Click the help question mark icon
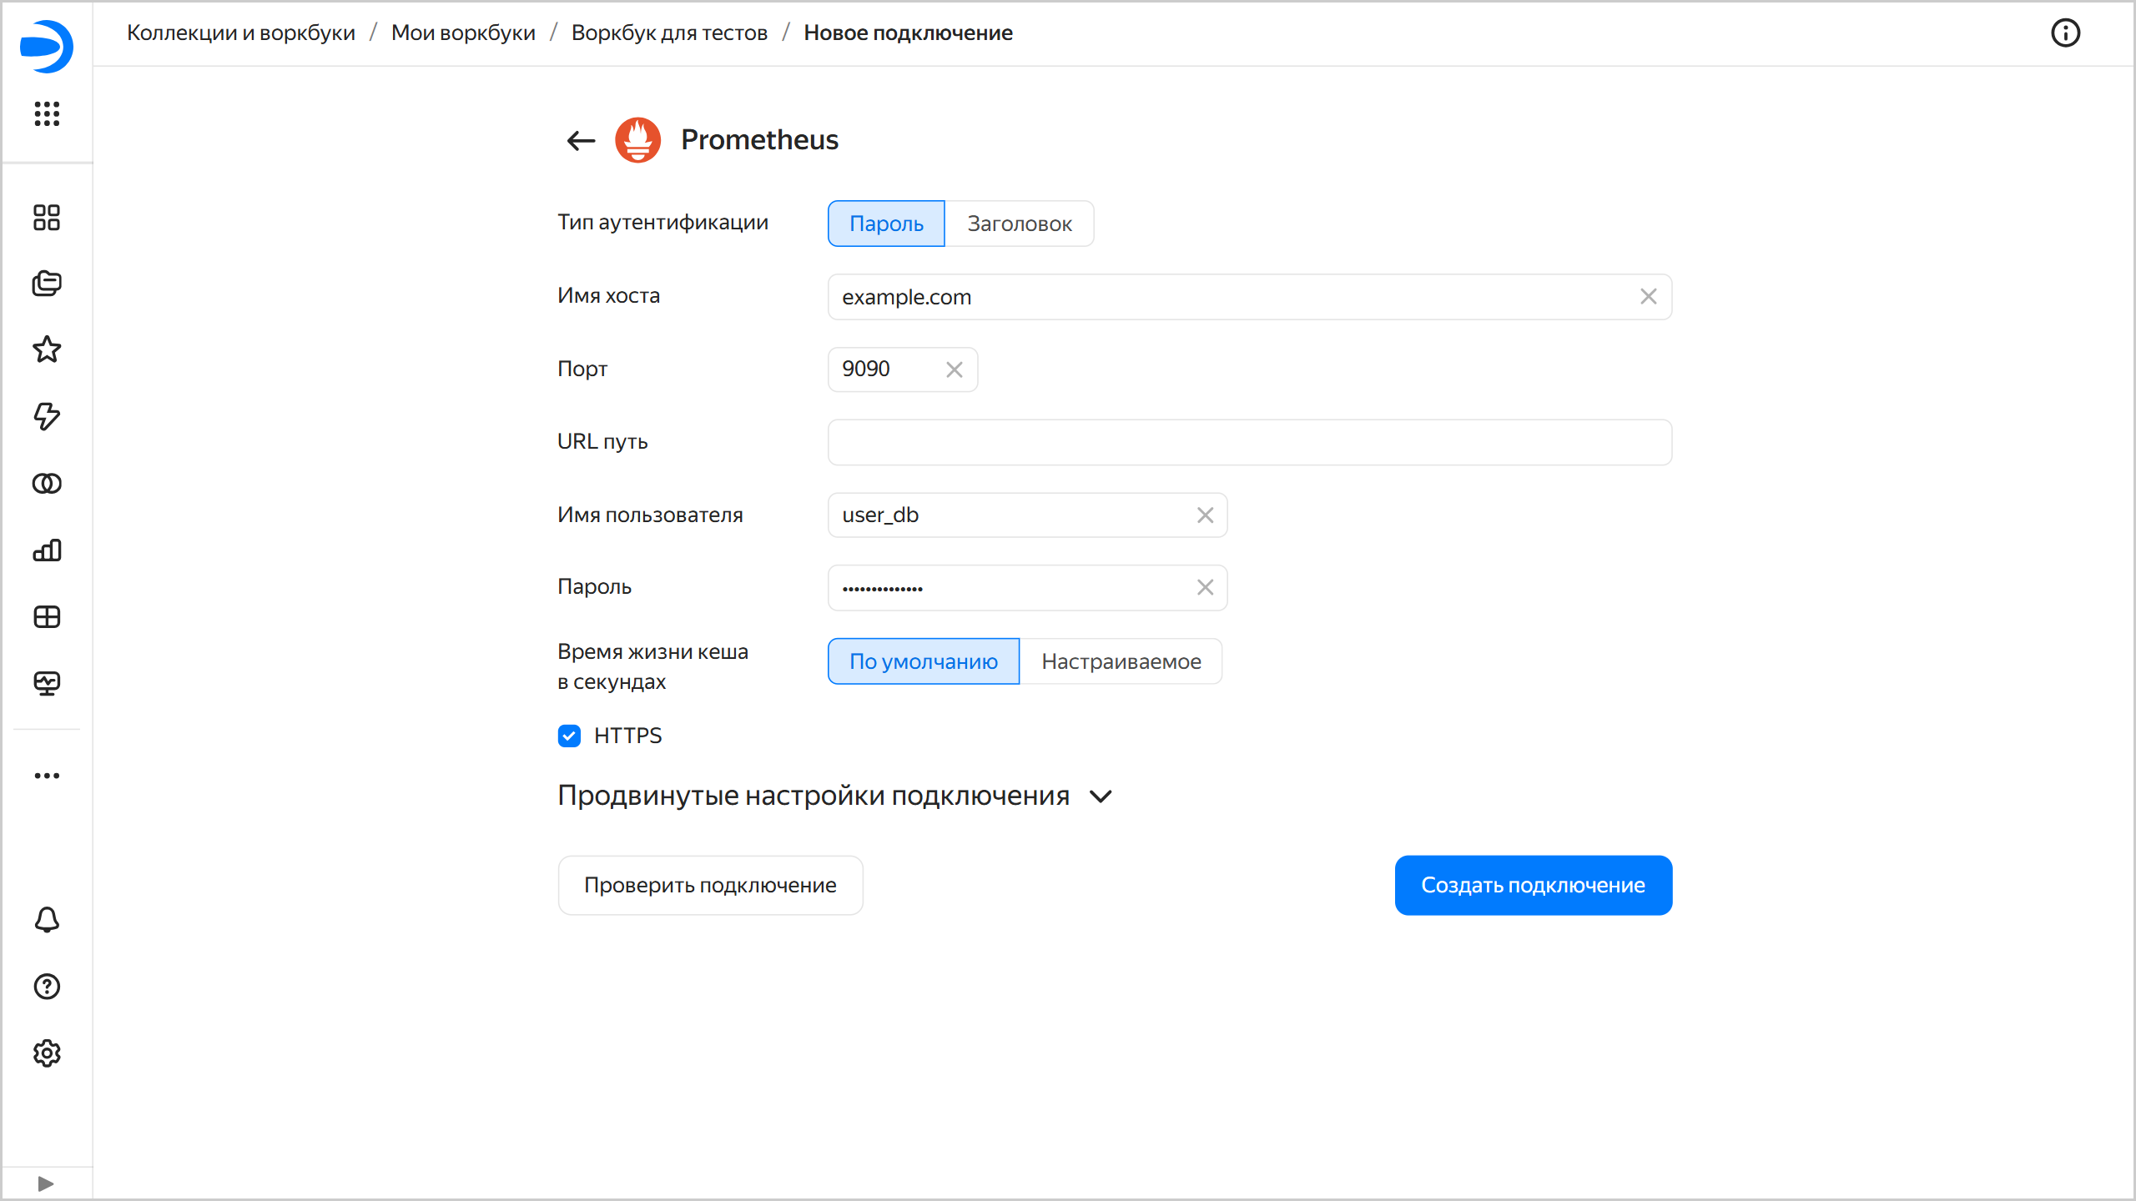Image resolution: width=2136 pixels, height=1201 pixels. (x=47, y=987)
